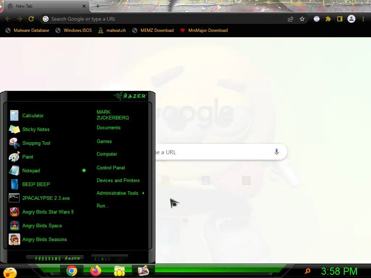Click the 3:58 PM taskbar clock
Image resolution: width=371 pixels, height=278 pixels.
click(x=339, y=271)
